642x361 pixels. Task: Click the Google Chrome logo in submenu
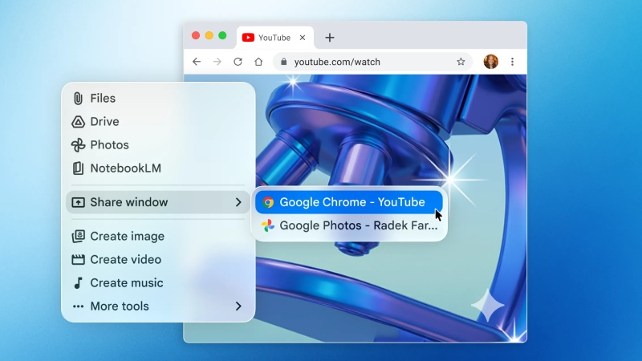268,202
